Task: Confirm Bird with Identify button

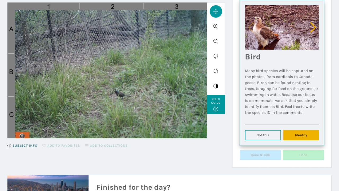Action: [x=301, y=135]
